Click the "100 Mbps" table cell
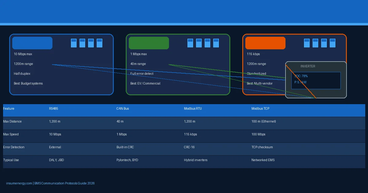The height and width of the screenshot is (193, 368). pyautogui.click(x=259, y=134)
